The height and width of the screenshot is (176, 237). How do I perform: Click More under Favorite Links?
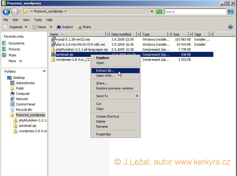(x=12, y=61)
